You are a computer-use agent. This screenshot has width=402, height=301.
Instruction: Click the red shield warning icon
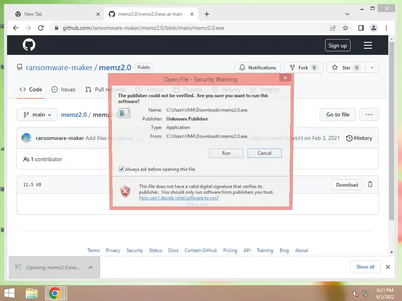pos(125,191)
